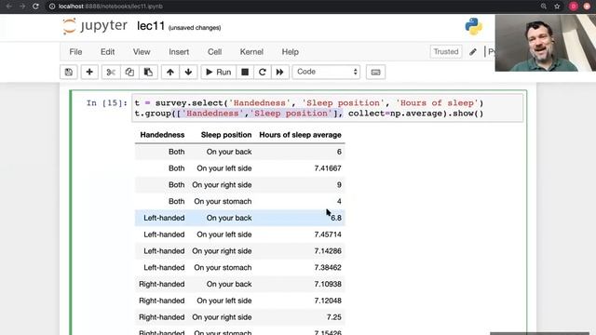Rename notebook by clicking lec11 title

point(151,26)
